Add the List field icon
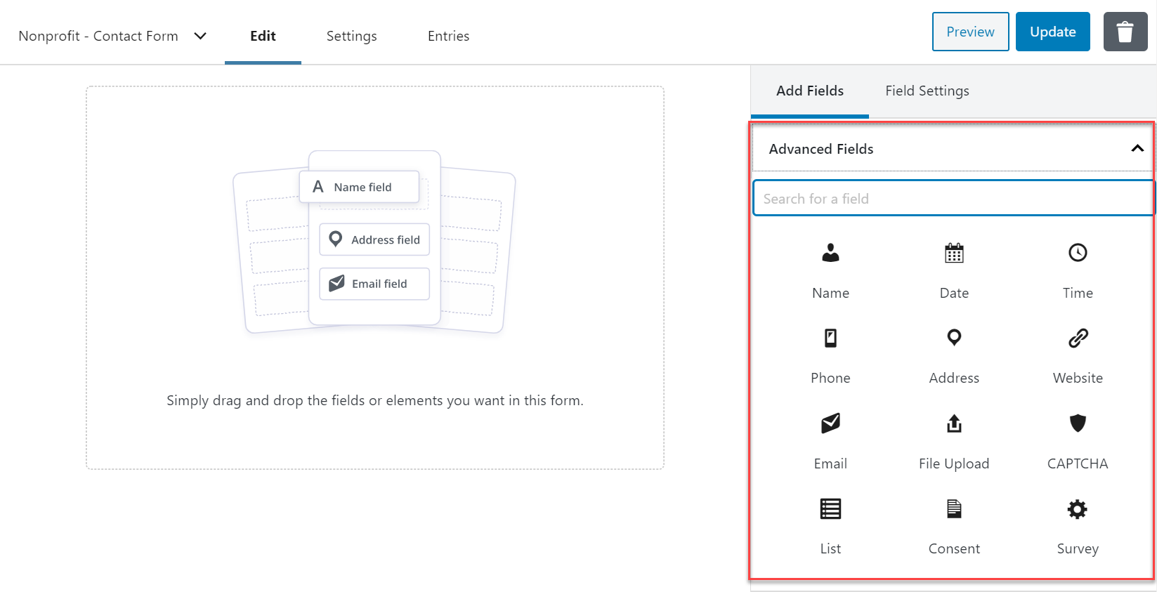 830,508
